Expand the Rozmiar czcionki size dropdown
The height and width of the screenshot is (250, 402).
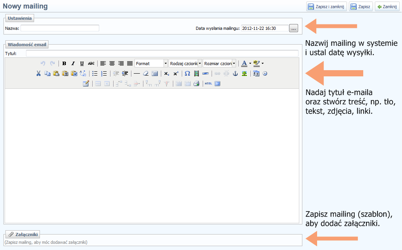click(234, 64)
